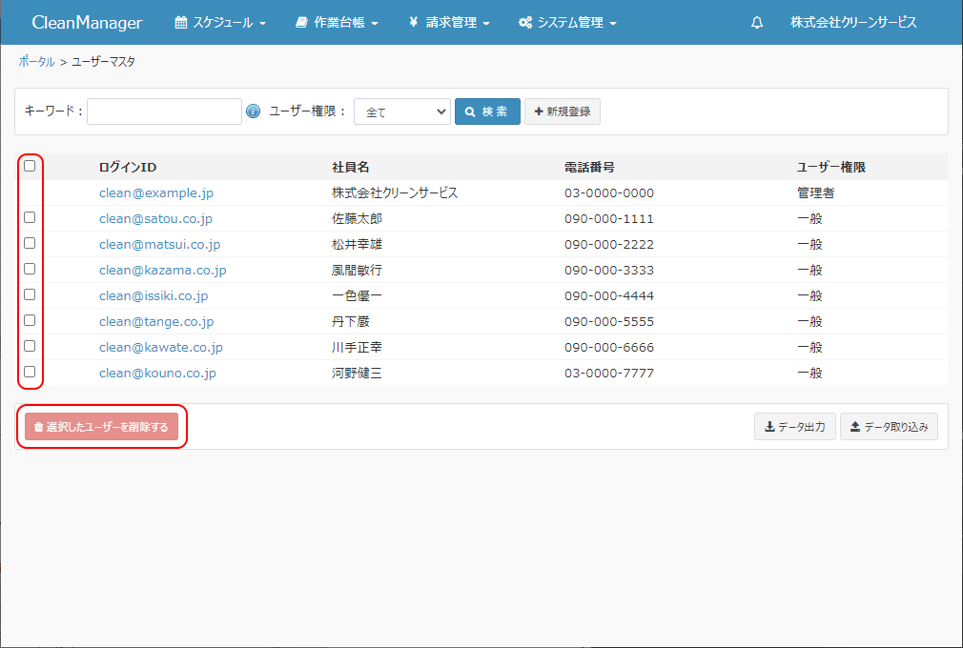Click the データ出力 export button
Image resolution: width=963 pixels, height=648 pixels.
(794, 427)
